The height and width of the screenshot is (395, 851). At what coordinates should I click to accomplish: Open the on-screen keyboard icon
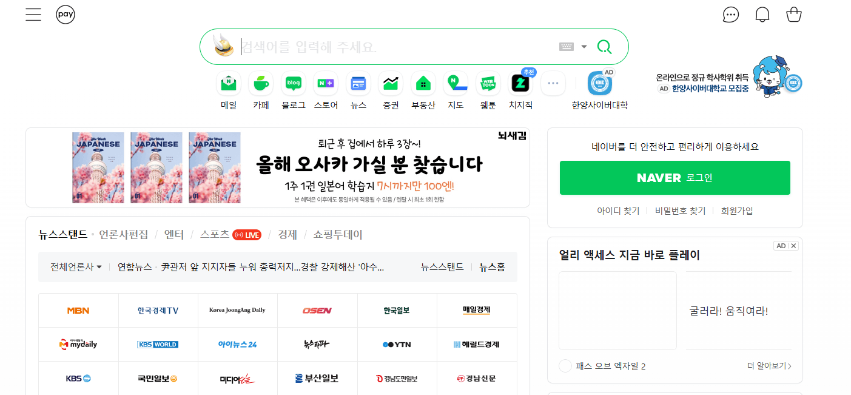pyautogui.click(x=567, y=47)
